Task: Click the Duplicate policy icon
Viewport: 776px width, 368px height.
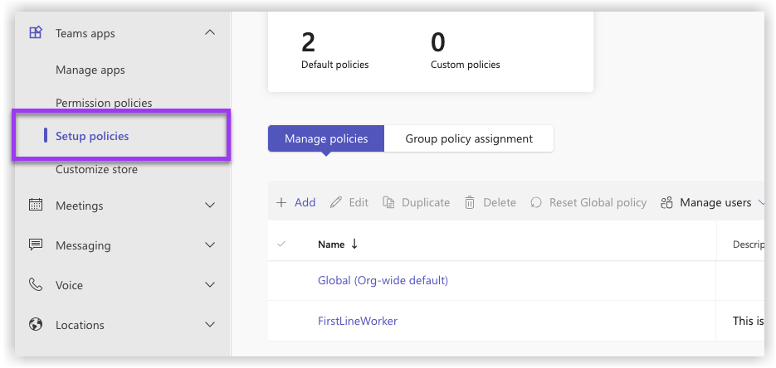Action: point(388,202)
